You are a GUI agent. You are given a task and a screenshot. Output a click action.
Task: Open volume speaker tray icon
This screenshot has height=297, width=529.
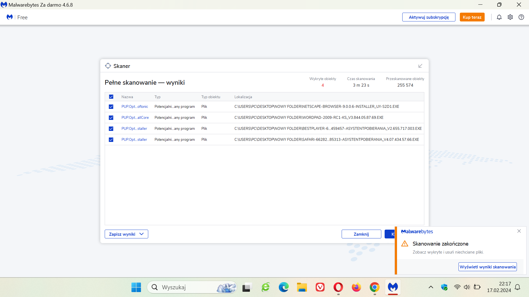click(x=467, y=287)
